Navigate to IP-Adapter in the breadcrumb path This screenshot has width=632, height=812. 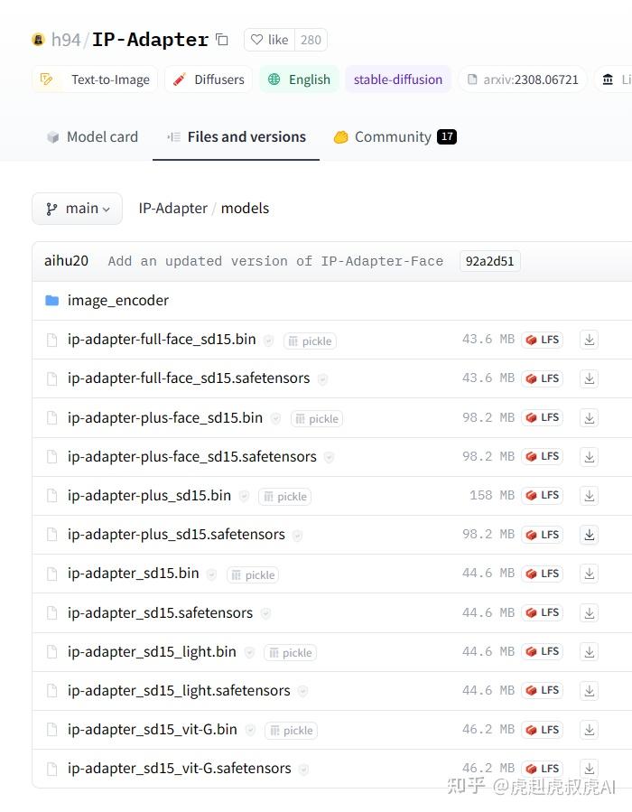(172, 209)
